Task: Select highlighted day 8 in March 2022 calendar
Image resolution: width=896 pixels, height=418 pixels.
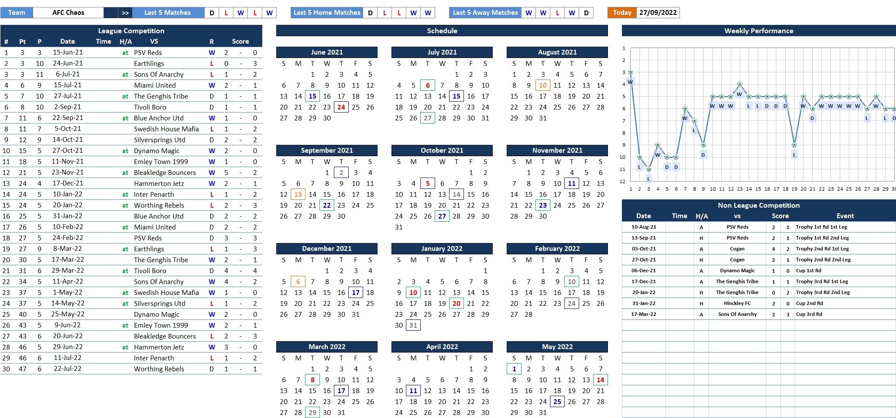Action: [312, 380]
